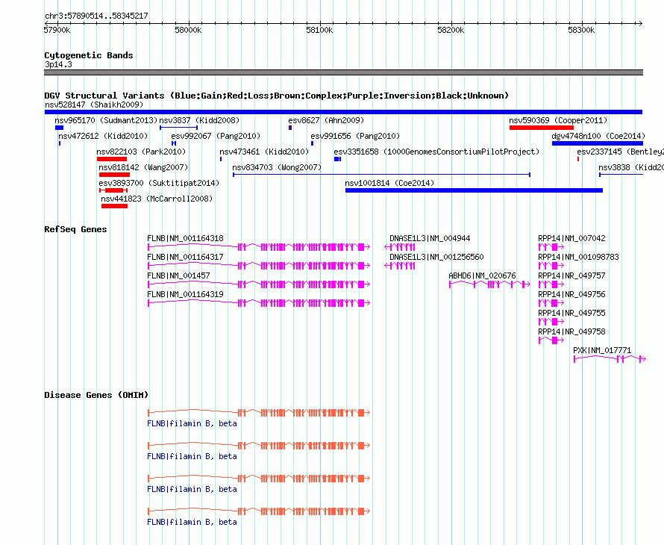Open the RPP14|NR_049755 transcript label

(571, 313)
